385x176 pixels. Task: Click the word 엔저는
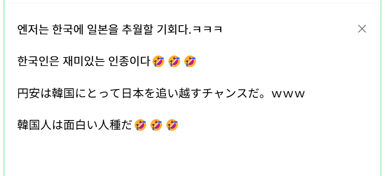32,29
